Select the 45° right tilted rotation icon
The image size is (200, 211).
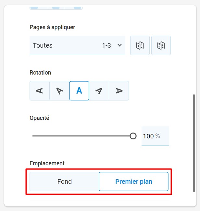coord(99,91)
